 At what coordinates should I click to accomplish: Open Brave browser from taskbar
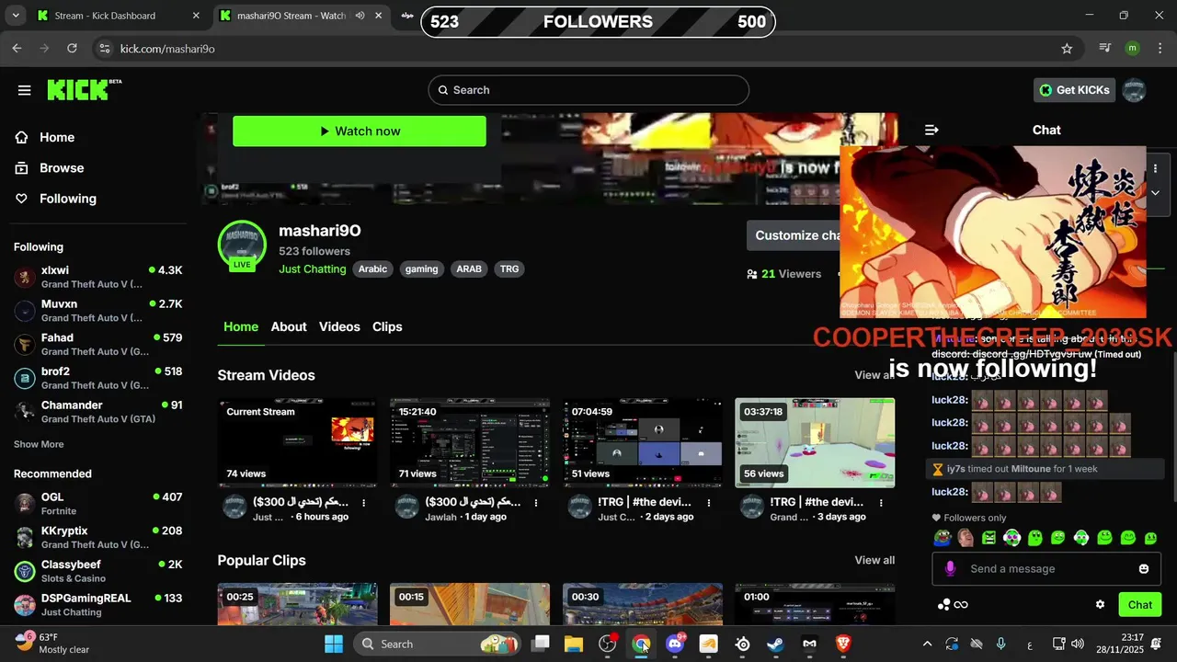(x=843, y=644)
